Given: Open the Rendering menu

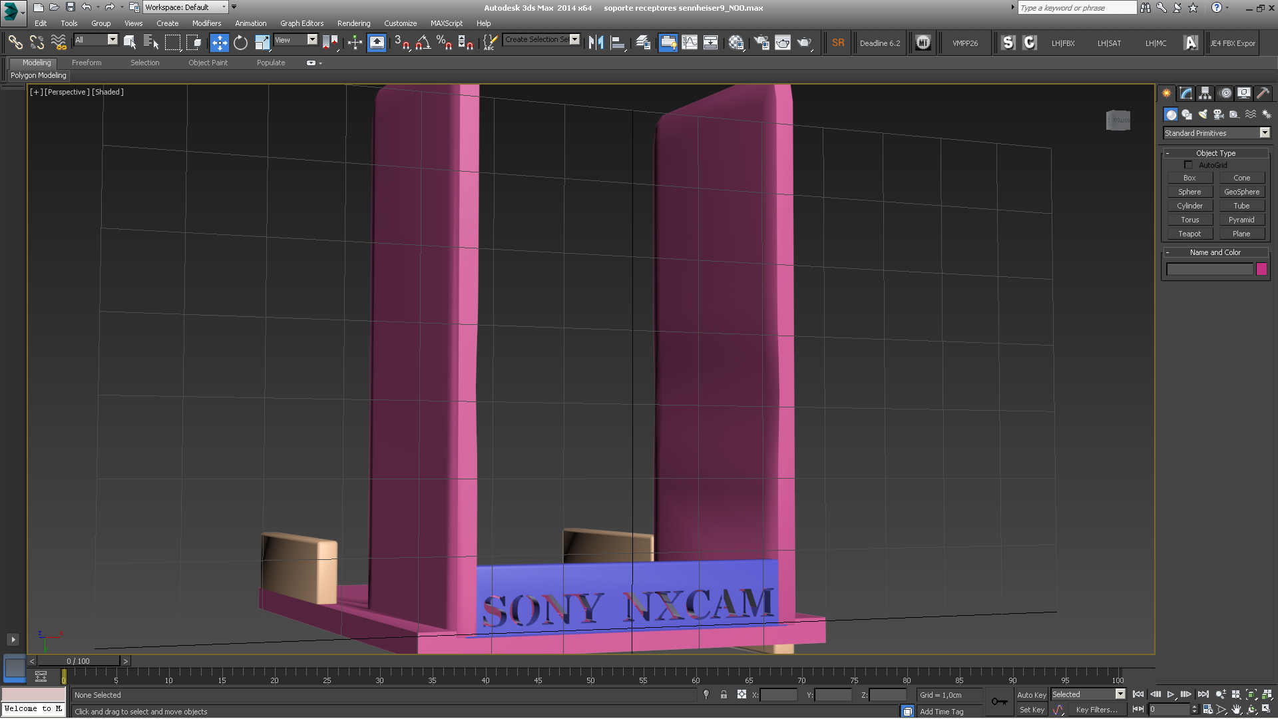Looking at the screenshot, I should [353, 23].
